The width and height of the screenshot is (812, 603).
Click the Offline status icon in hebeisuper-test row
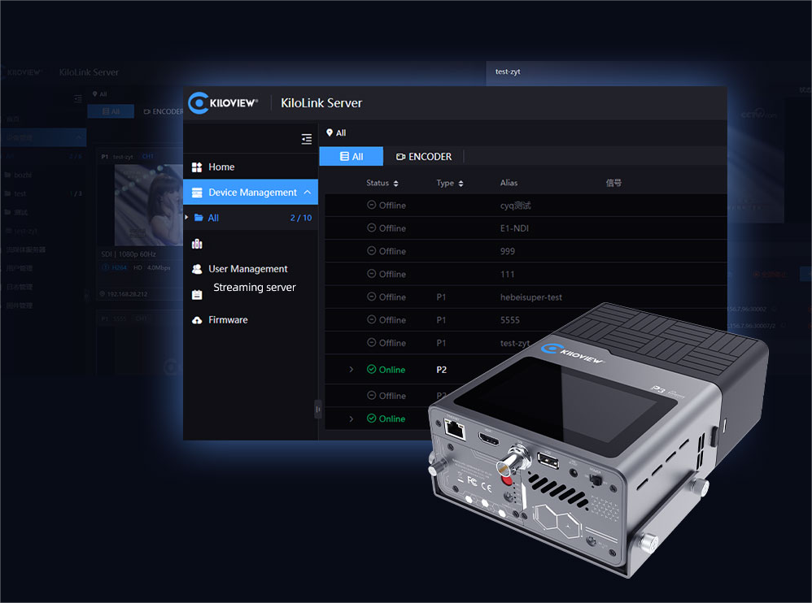371,297
